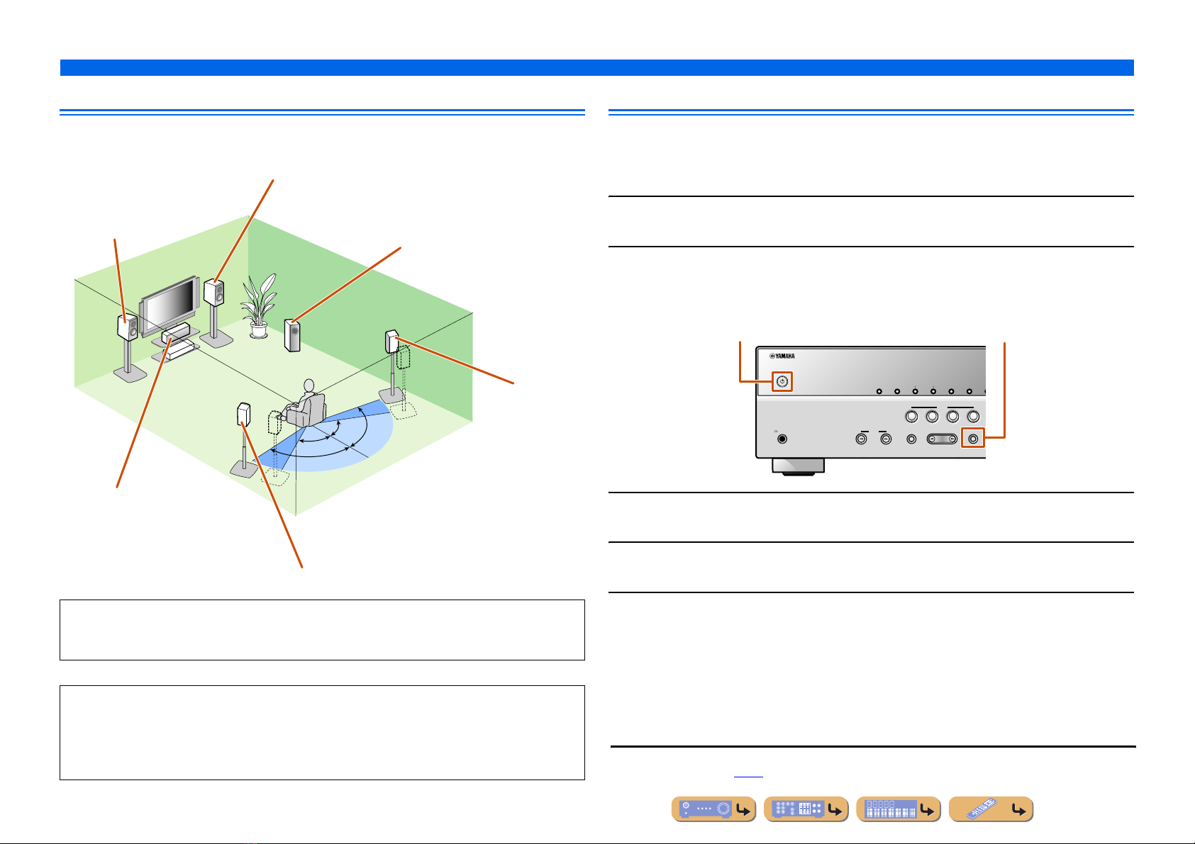The image size is (1195, 844).
Task: Click the highlighted button at receiver's bottom right
Action: [973, 439]
